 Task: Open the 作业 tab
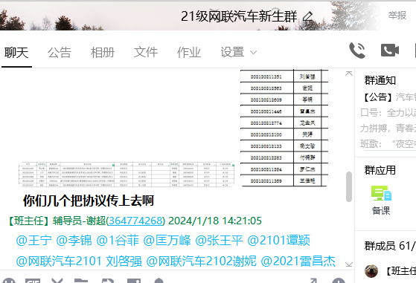pyautogui.click(x=188, y=52)
